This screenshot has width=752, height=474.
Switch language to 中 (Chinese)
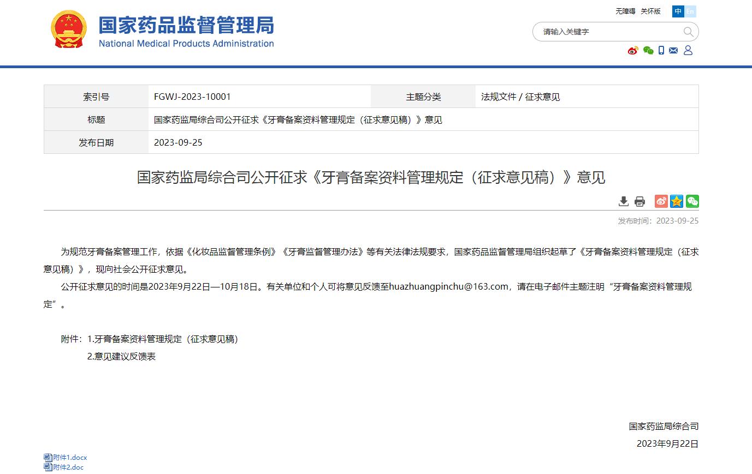point(678,11)
